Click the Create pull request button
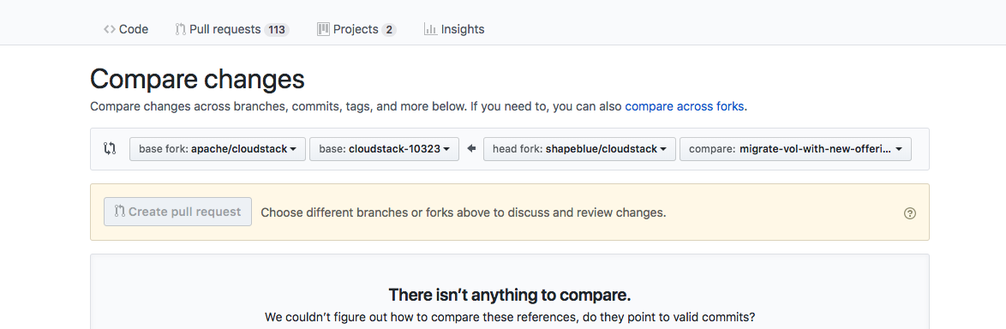This screenshot has width=1006, height=329. pos(177,212)
